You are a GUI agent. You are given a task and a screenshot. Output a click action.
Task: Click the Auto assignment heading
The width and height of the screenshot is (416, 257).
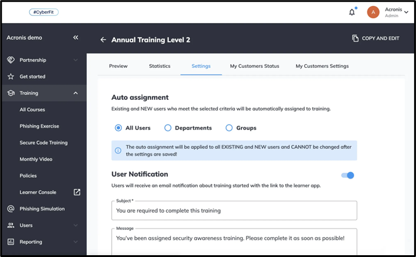click(140, 97)
